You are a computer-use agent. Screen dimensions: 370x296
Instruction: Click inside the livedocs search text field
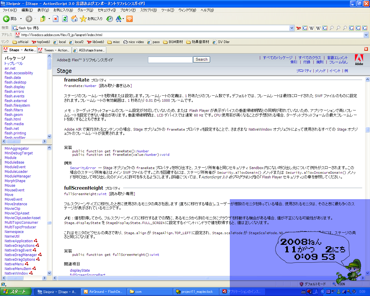pyautogui.click(x=170, y=60)
